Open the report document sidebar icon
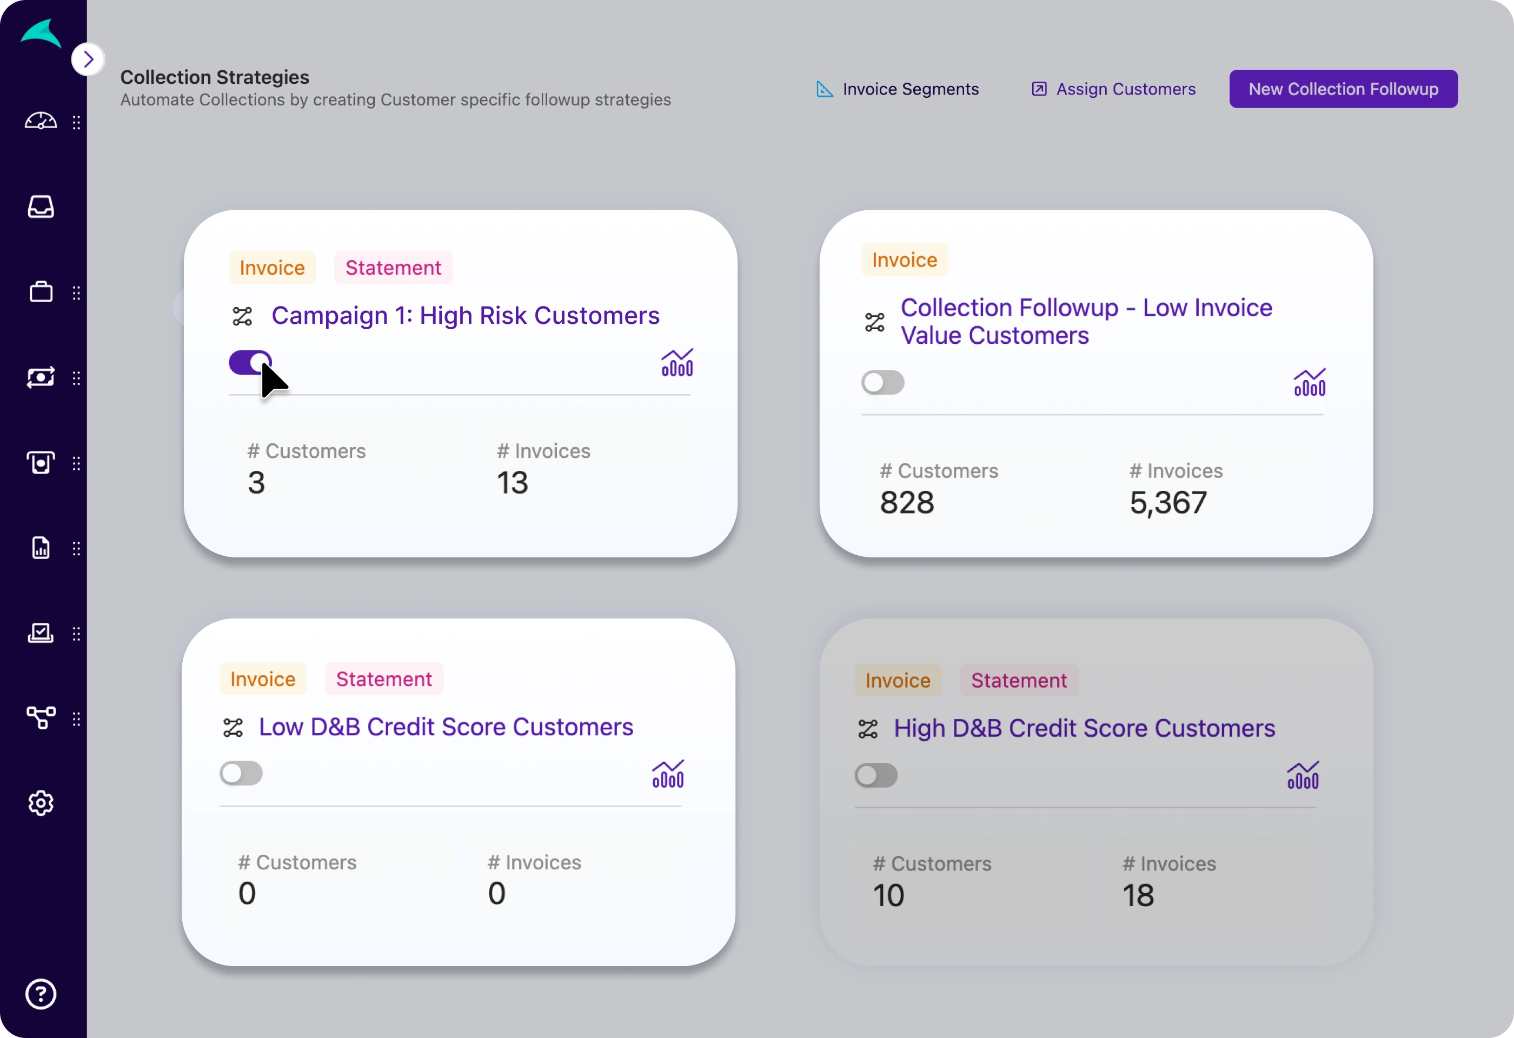 [x=41, y=548]
